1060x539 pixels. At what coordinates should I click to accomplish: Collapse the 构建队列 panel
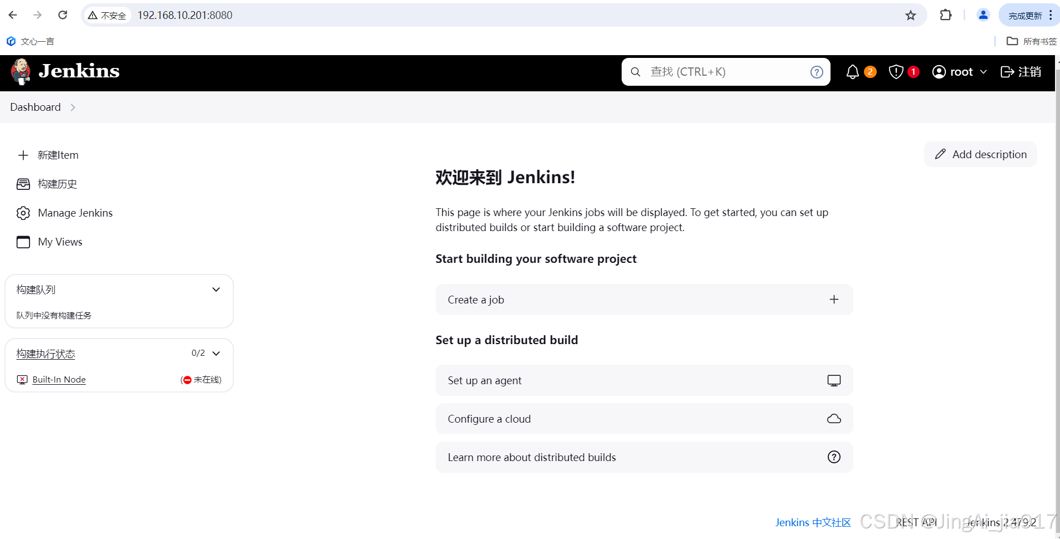click(x=216, y=290)
